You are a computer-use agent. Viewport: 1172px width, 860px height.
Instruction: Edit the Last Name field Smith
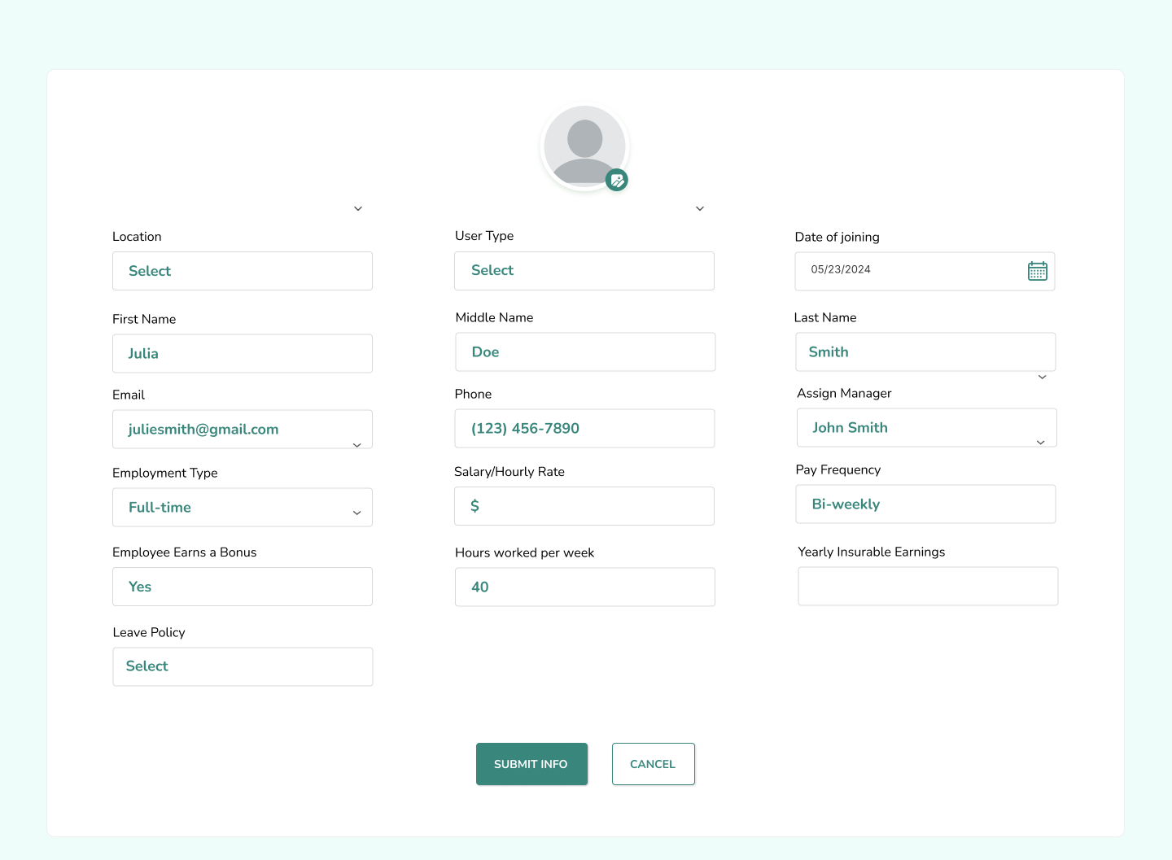point(925,351)
